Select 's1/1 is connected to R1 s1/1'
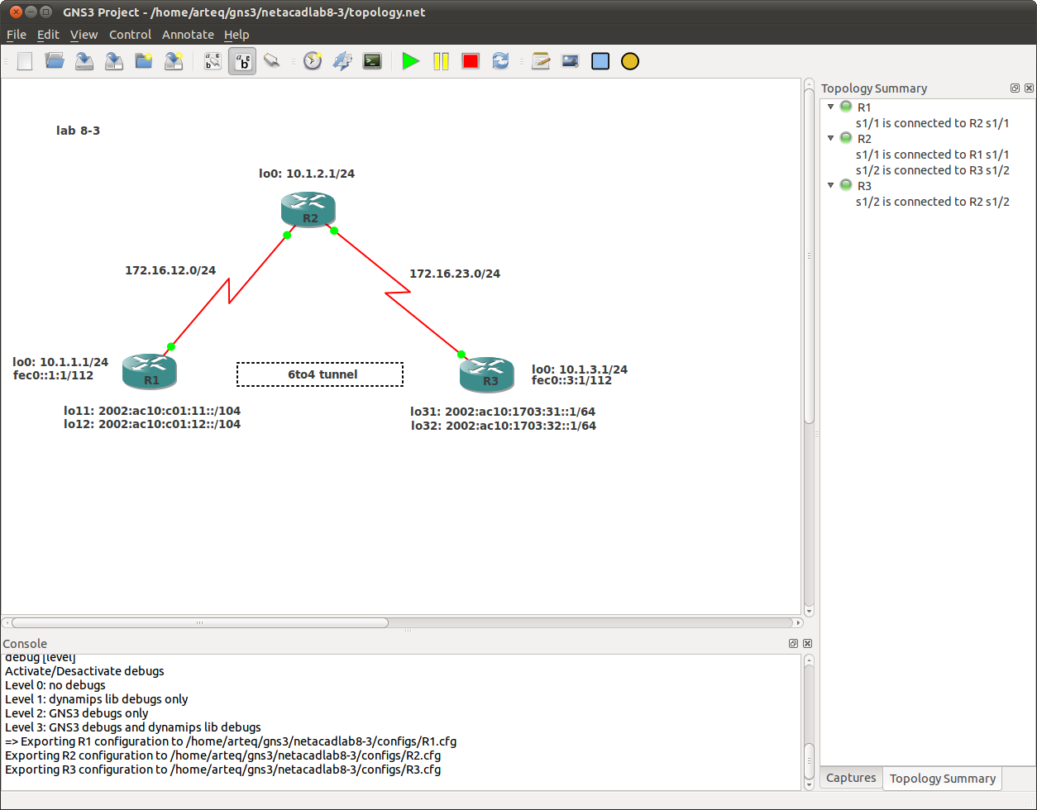This screenshot has height=810, width=1037. coord(933,155)
